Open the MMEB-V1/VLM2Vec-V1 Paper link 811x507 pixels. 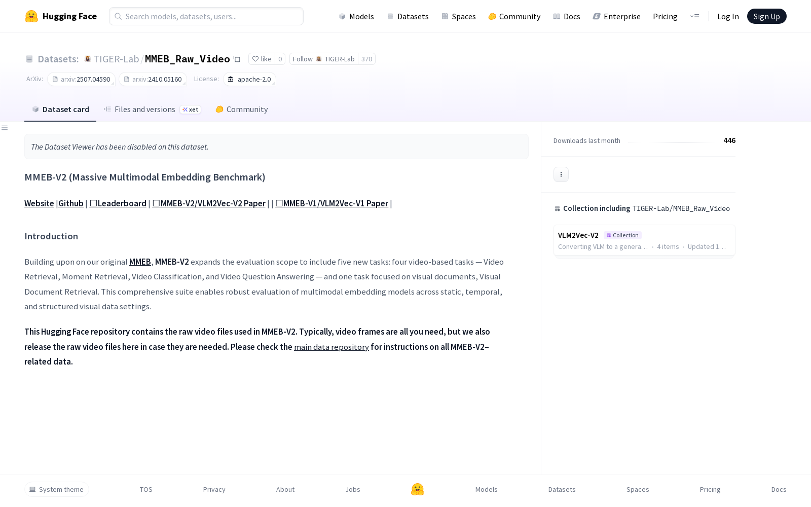pos(332,203)
